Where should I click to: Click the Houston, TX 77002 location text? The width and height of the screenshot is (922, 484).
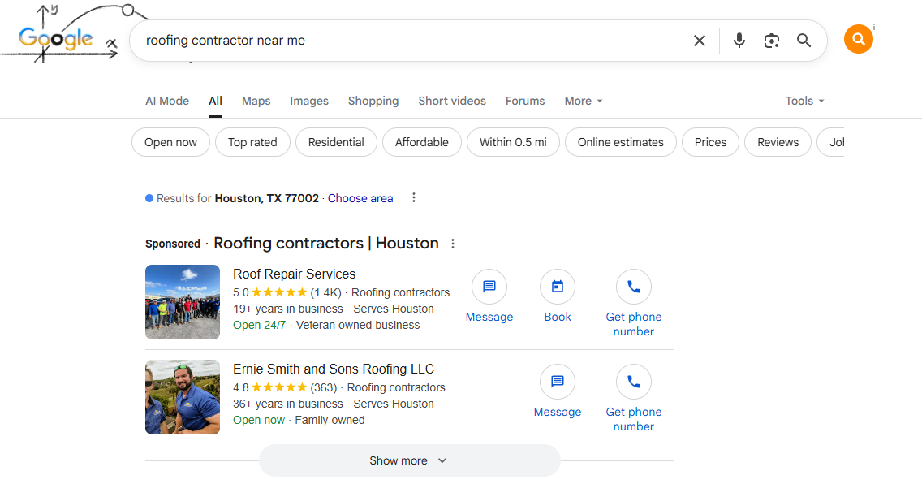coord(266,198)
